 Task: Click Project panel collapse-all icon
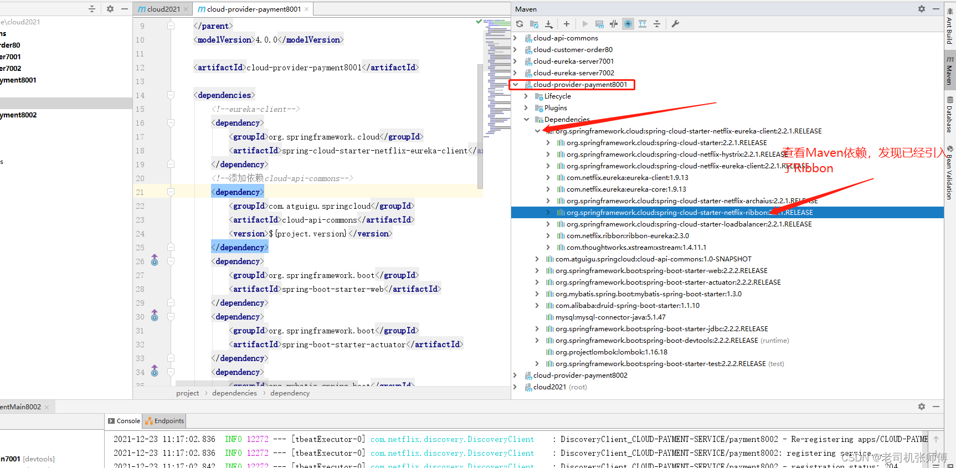[92, 9]
